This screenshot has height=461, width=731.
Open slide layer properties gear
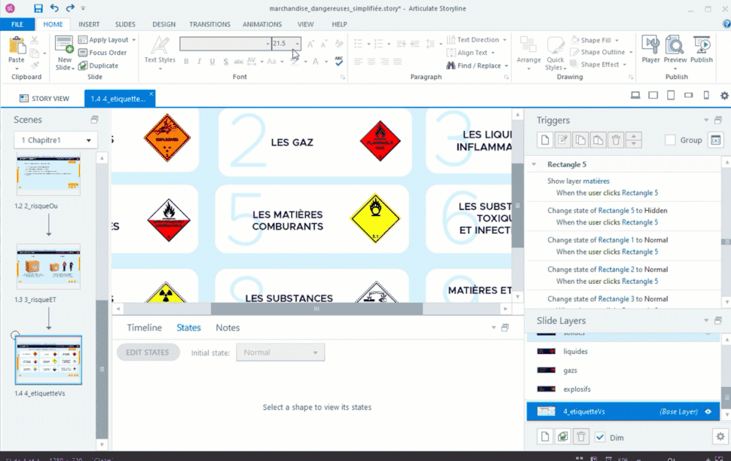[719, 437]
